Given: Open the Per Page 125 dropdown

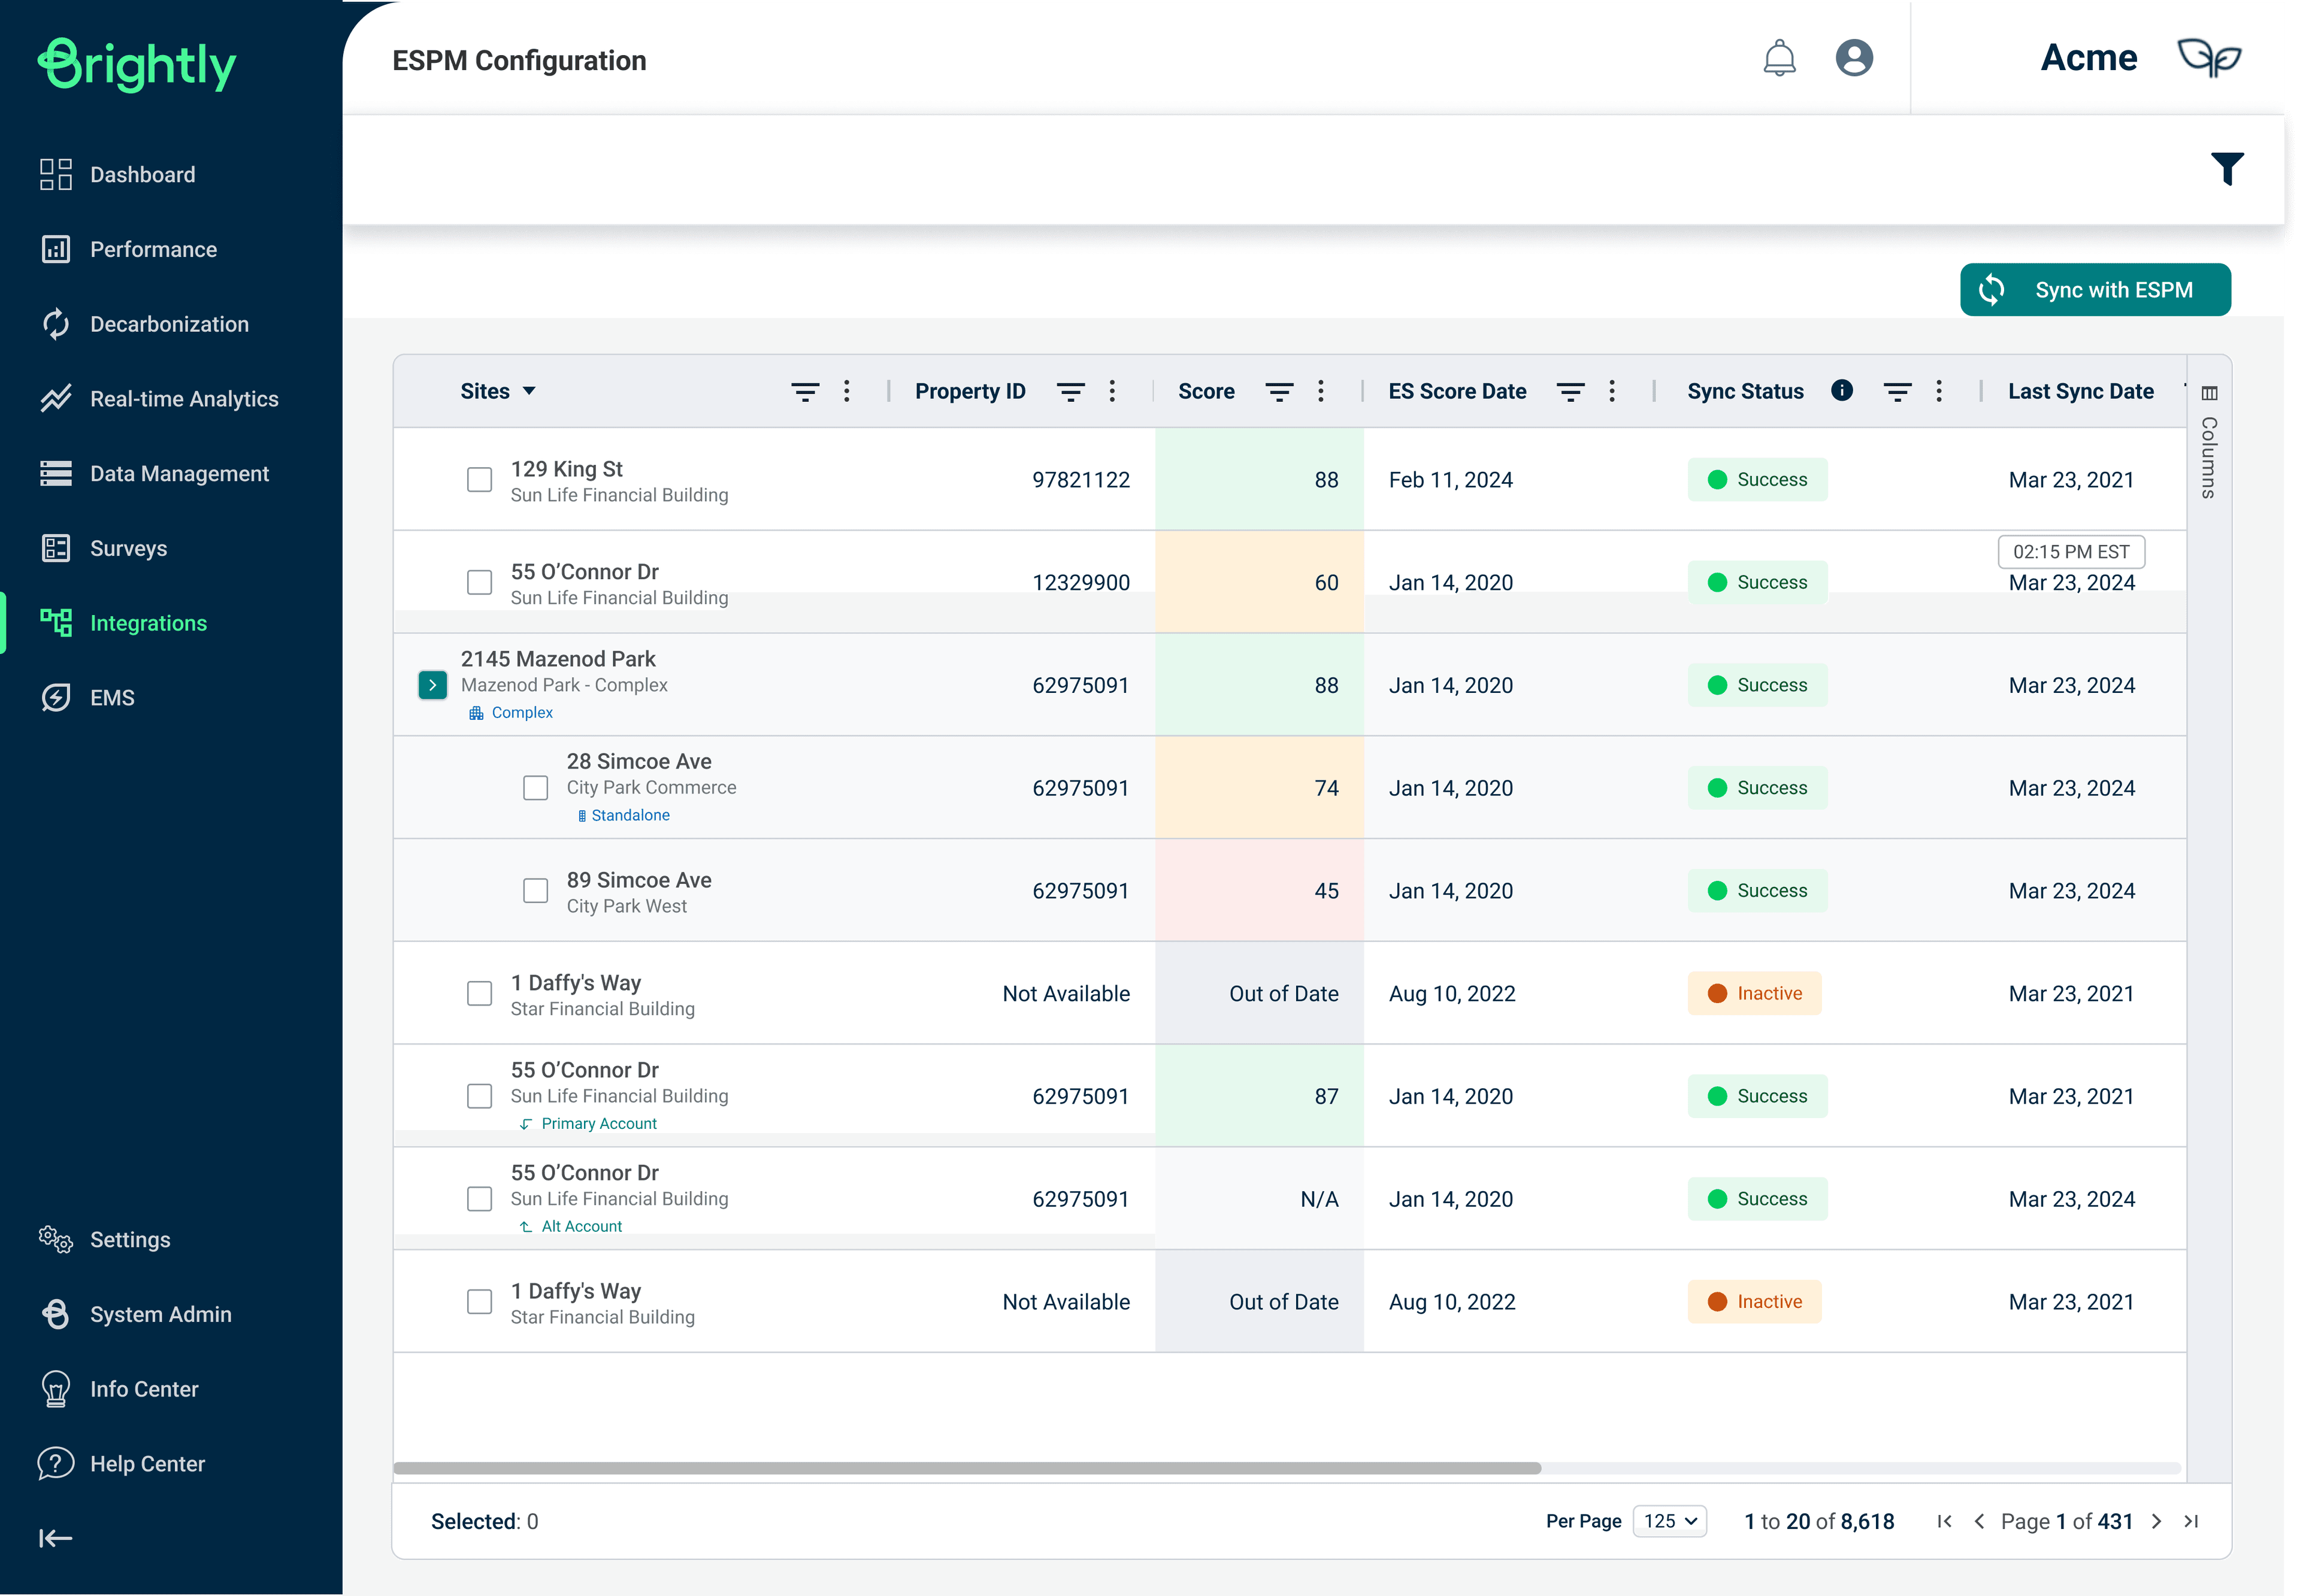Looking at the screenshot, I should coord(1669,1521).
